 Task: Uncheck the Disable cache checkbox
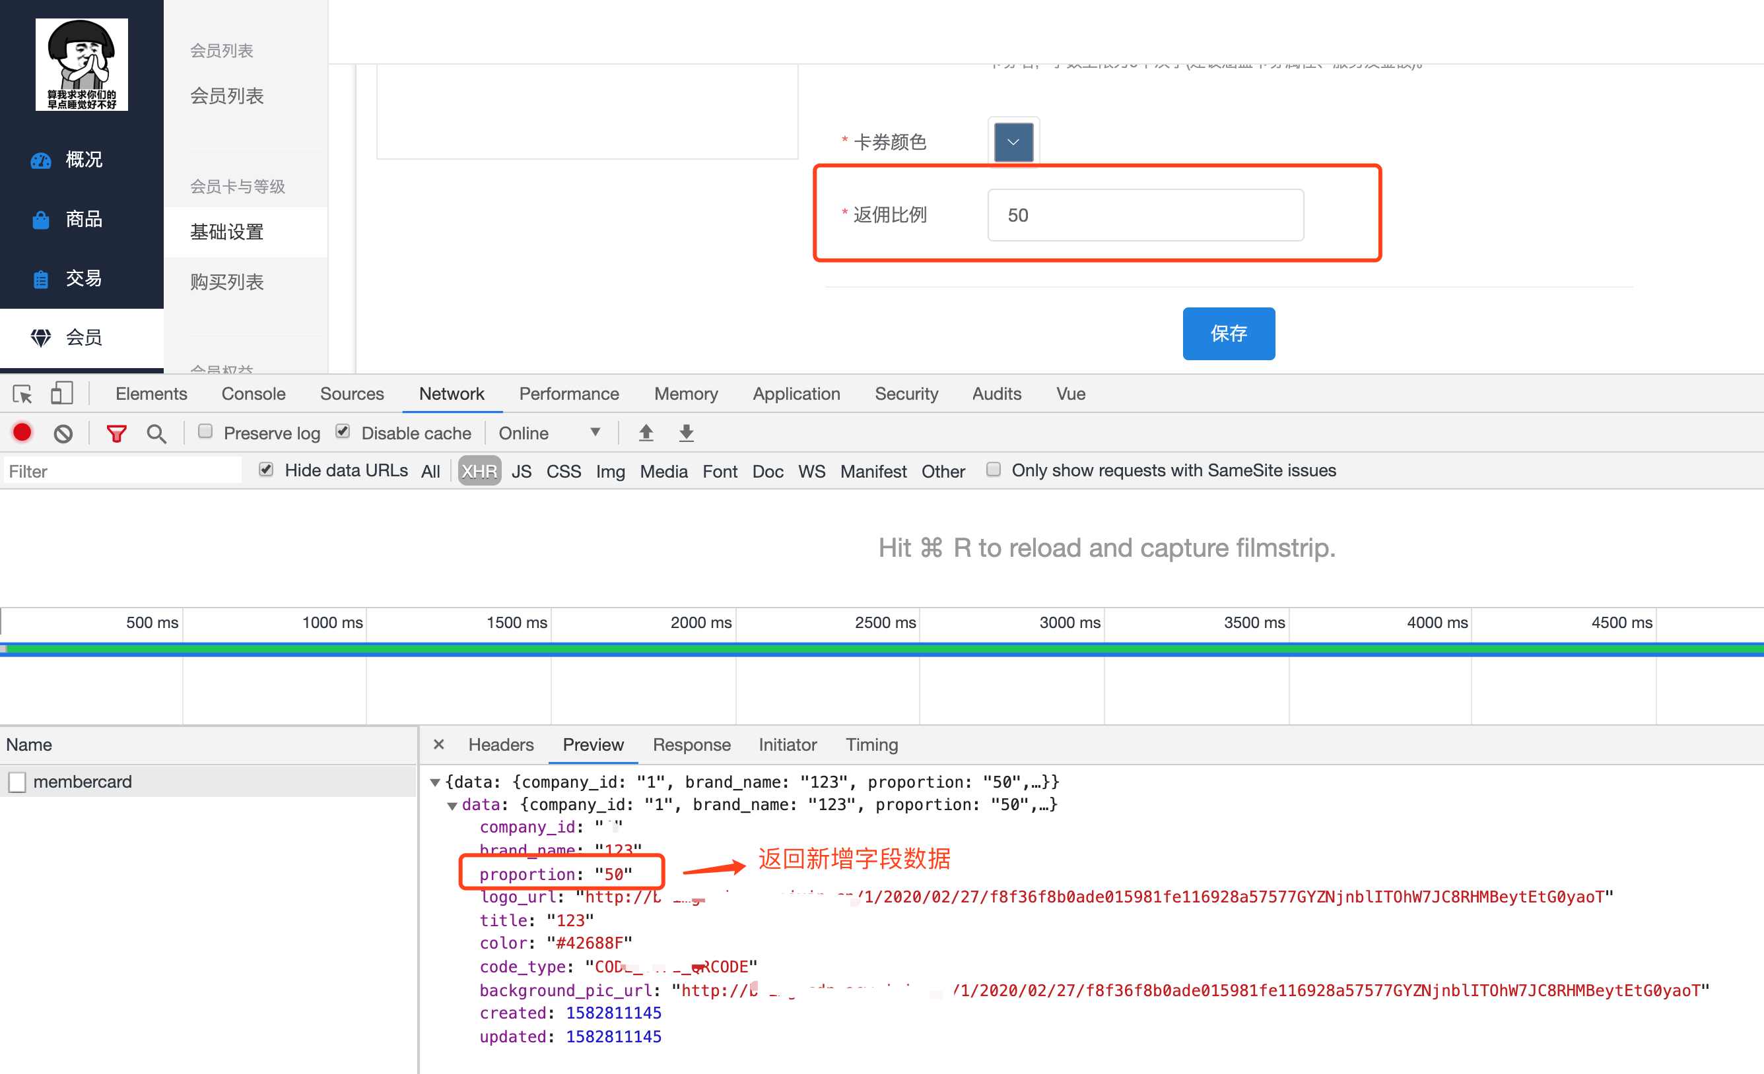(343, 431)
